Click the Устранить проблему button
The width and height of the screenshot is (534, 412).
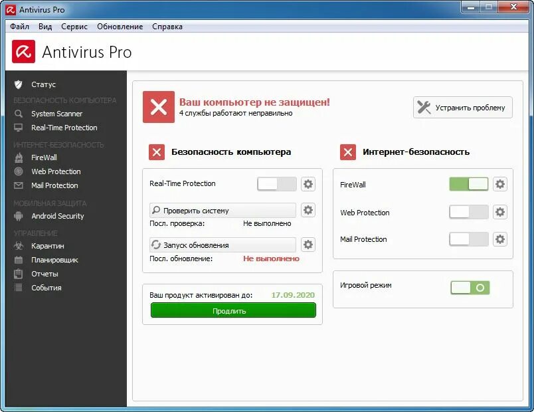tap(463, 108)
